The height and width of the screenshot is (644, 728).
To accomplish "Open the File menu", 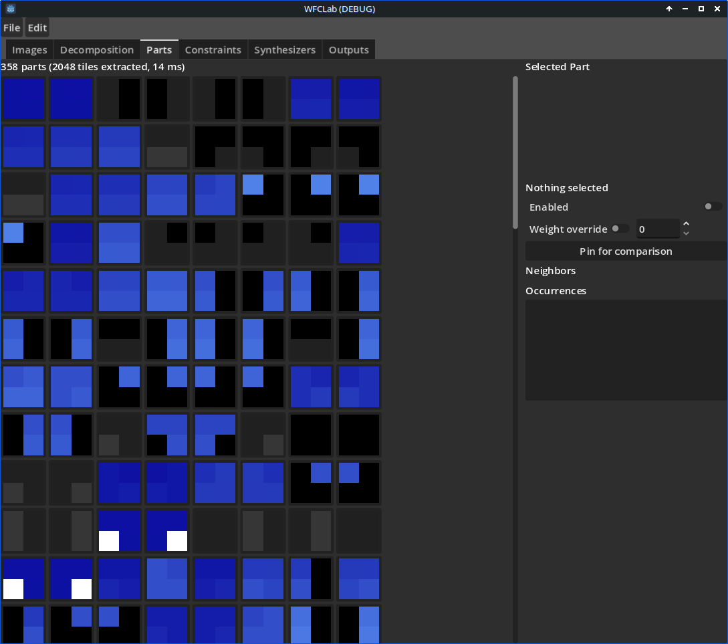I will pyautogui.click(x=11, y=28).
